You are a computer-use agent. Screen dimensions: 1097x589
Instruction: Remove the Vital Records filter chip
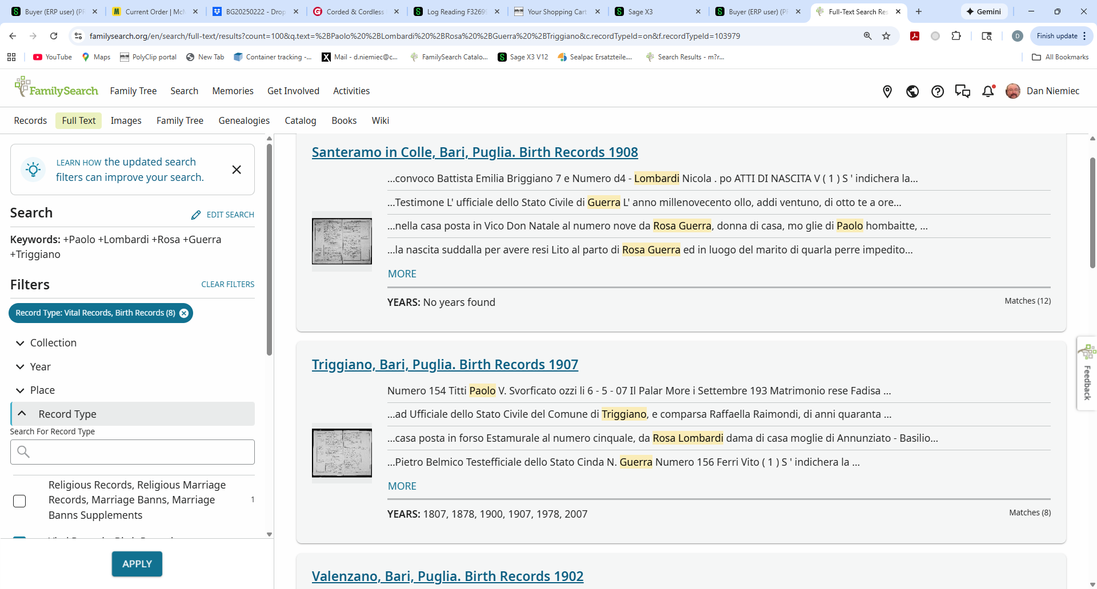tap(184, 313)
